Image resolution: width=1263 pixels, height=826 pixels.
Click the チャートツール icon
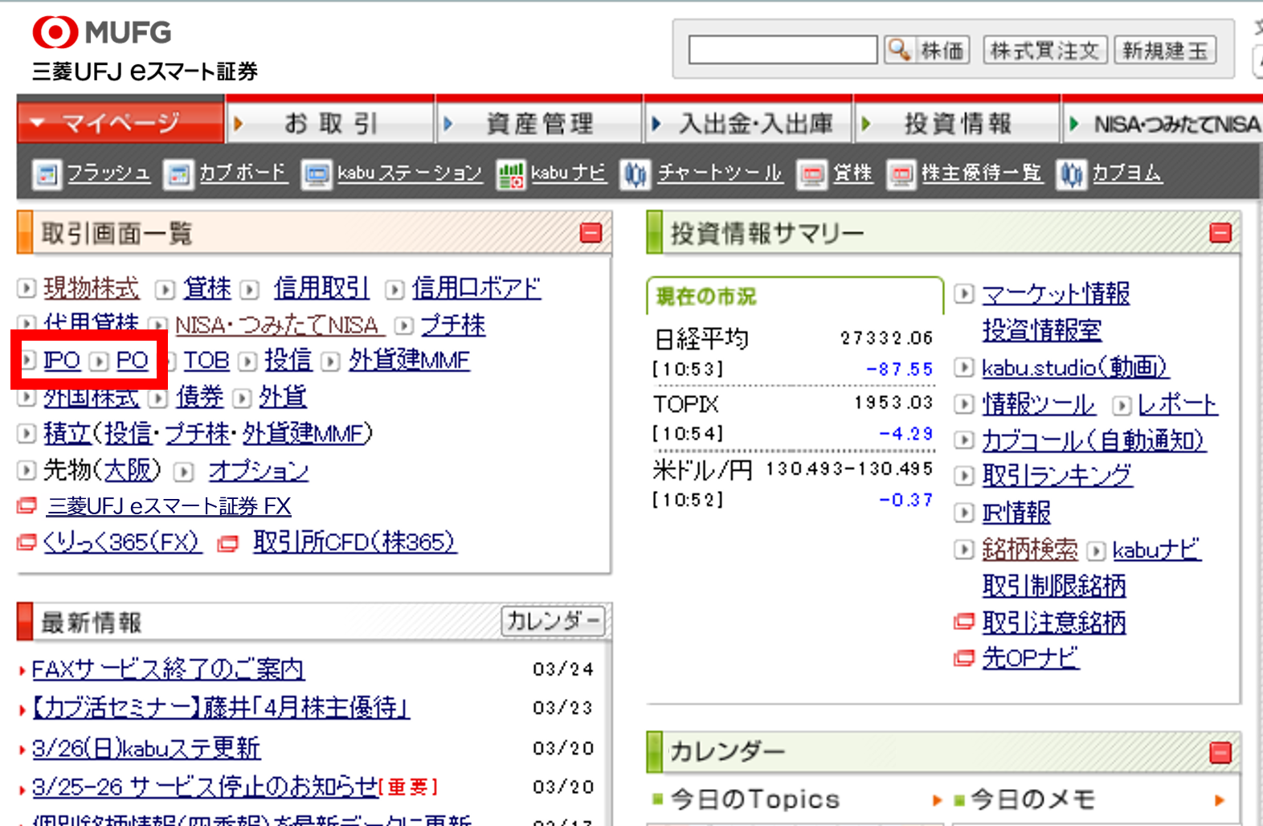click(x=635, y=174)
